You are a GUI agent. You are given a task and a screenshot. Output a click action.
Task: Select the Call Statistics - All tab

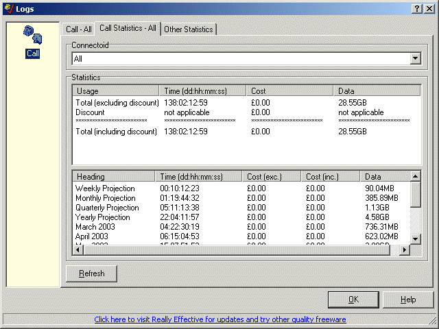pos(128,28)
